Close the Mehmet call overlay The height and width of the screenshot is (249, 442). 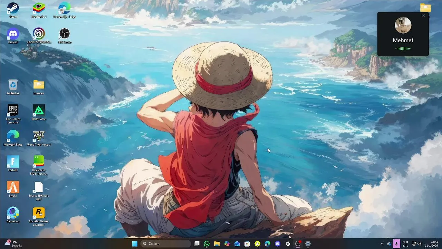tap(424, 16)
